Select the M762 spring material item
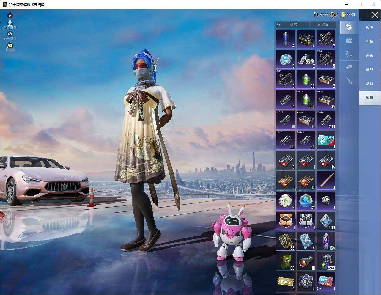This screenshot has height=295, width=381. [x=326, y=59]
